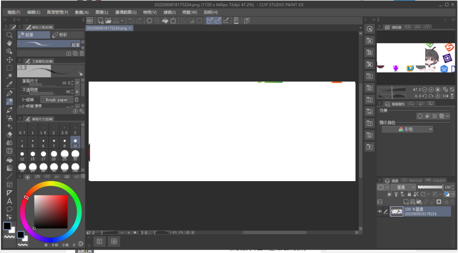458x253 pixels.
Task: Toggle snap to ruler
Action: click(210, 21)
